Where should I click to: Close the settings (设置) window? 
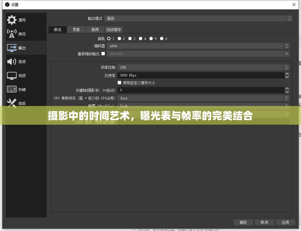(294, 5)
